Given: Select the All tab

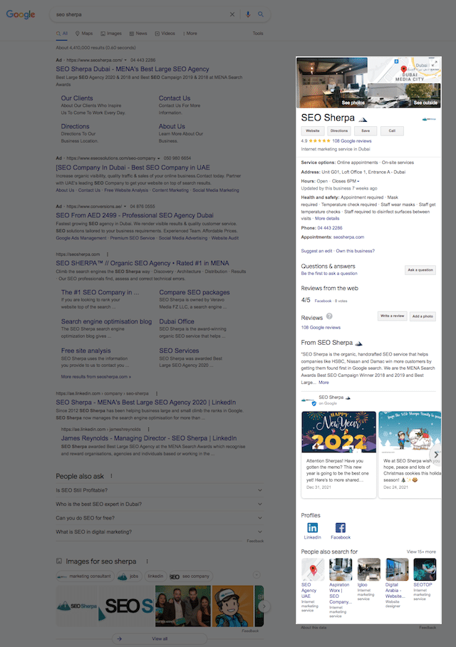Looking at the screenshot, I should click(x=62, y=33).
